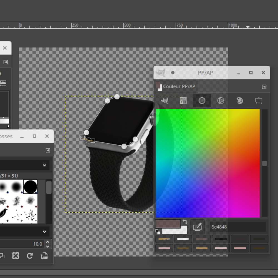Image resolution: width=278 pixels, height=278 pixels.
Task: Open brush as image icon
Action: (x=44, y=256)
